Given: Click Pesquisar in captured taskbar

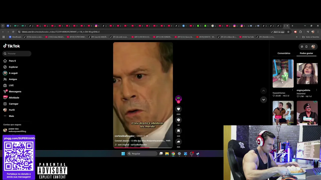Looking at the screenshot, I should click(x=142, y=154).
